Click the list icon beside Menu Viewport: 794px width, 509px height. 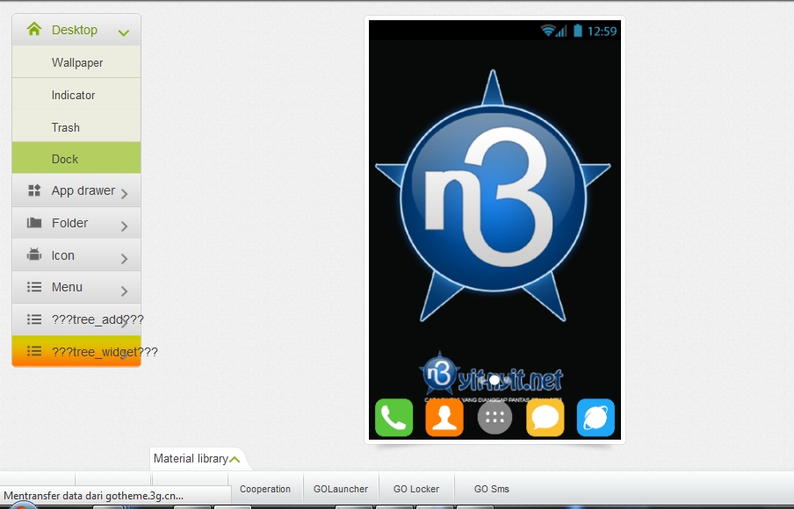coord(34,287)
